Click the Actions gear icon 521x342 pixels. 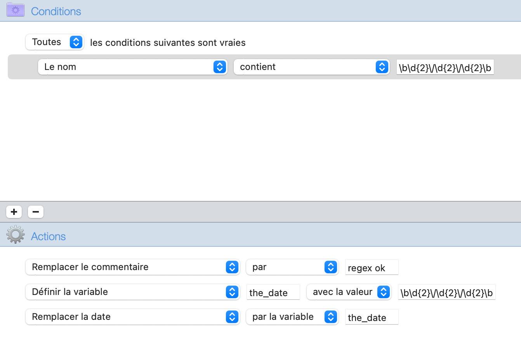16,235
